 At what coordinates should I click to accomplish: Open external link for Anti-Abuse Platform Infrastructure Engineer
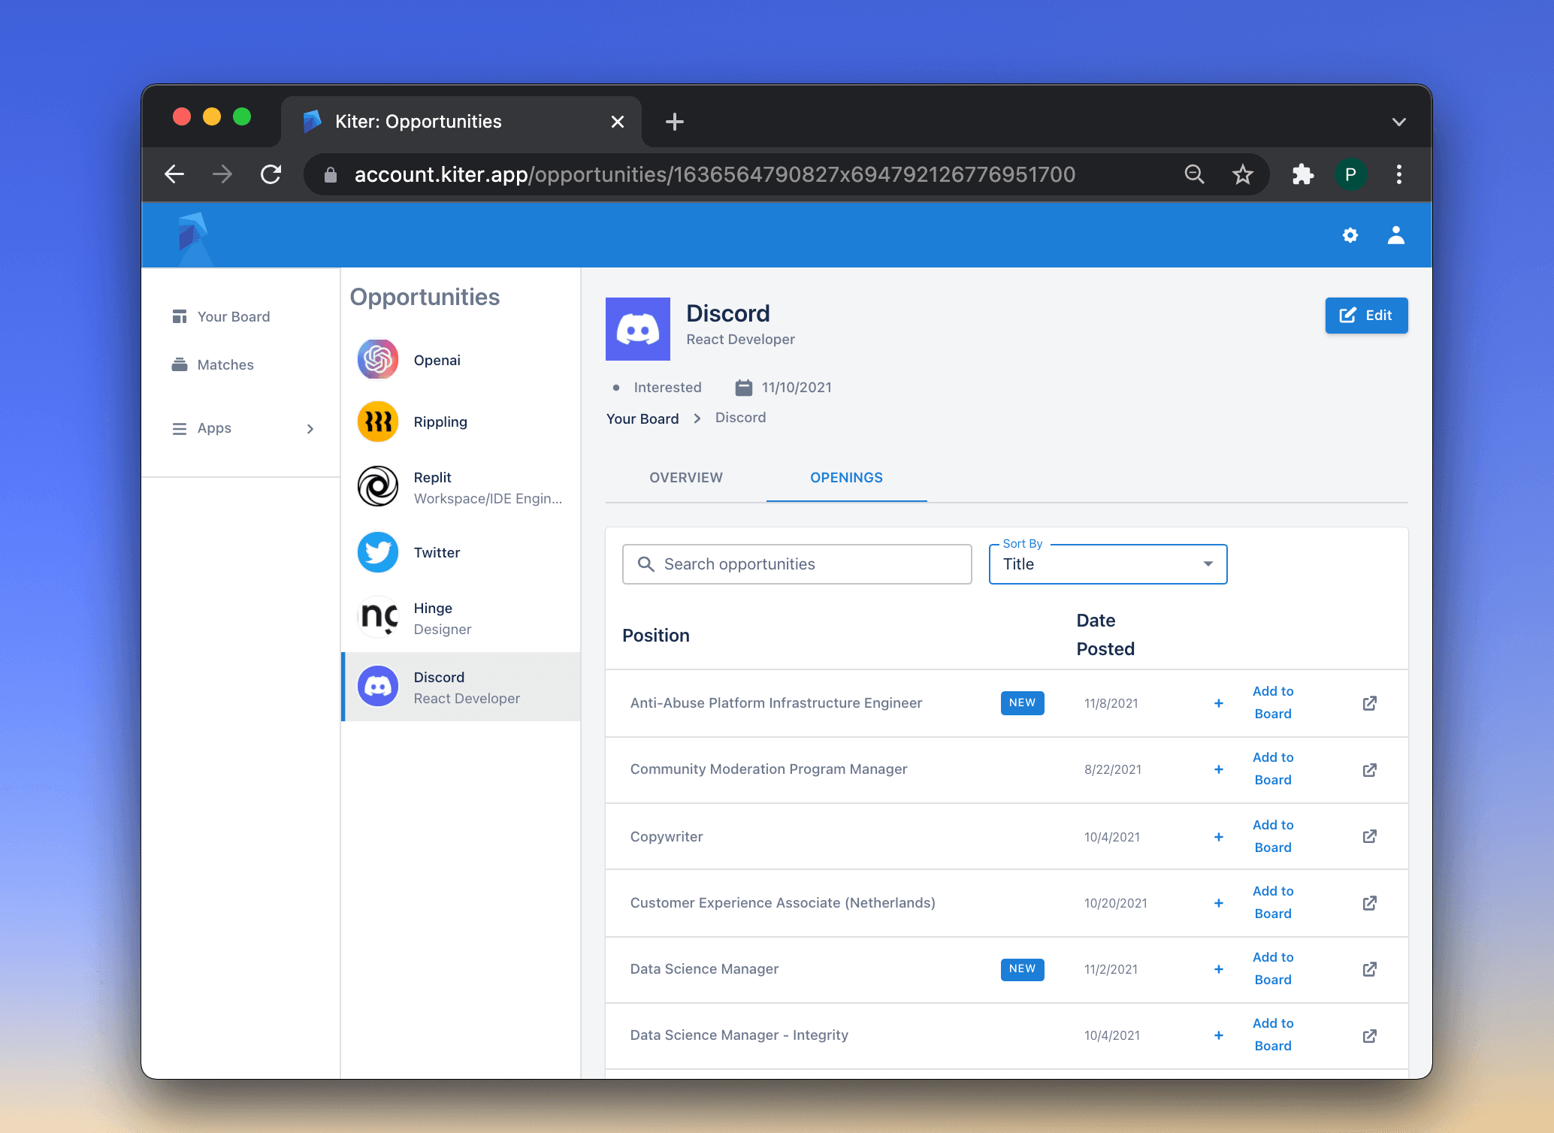pos(1369,703)
